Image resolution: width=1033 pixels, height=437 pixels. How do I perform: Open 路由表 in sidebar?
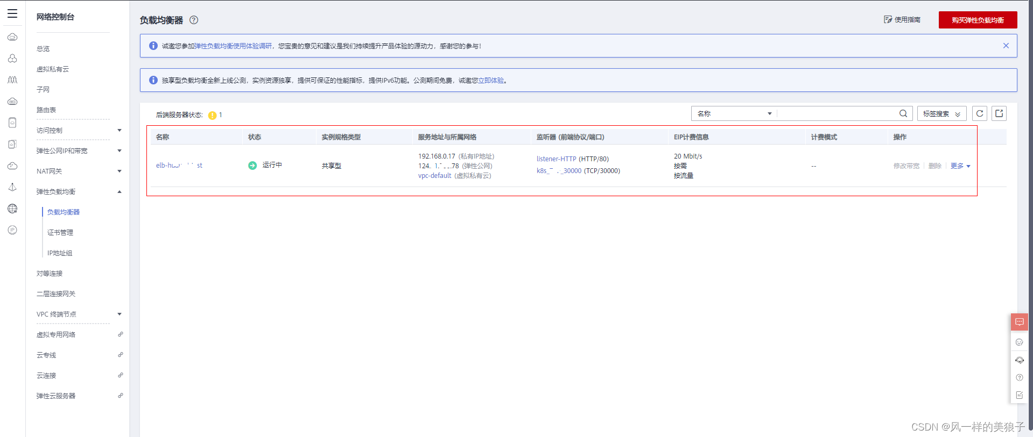(x=46, y=110)
